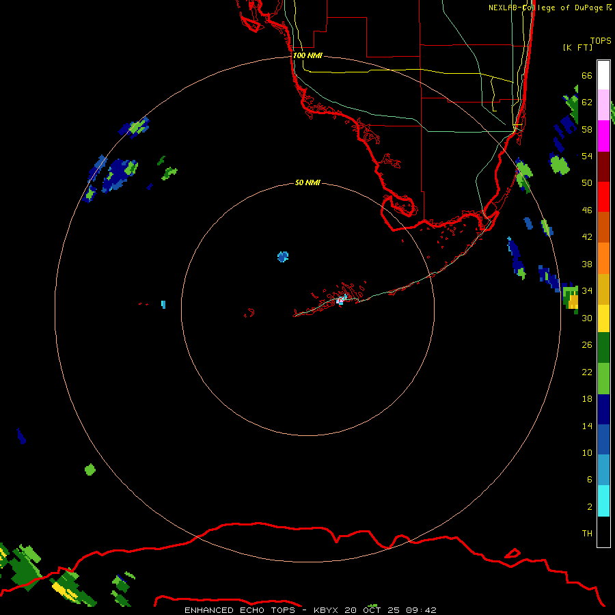This screenshot has width=615, height=615.
Task: Click the yellow legend color band
Action: coord(603,318)
